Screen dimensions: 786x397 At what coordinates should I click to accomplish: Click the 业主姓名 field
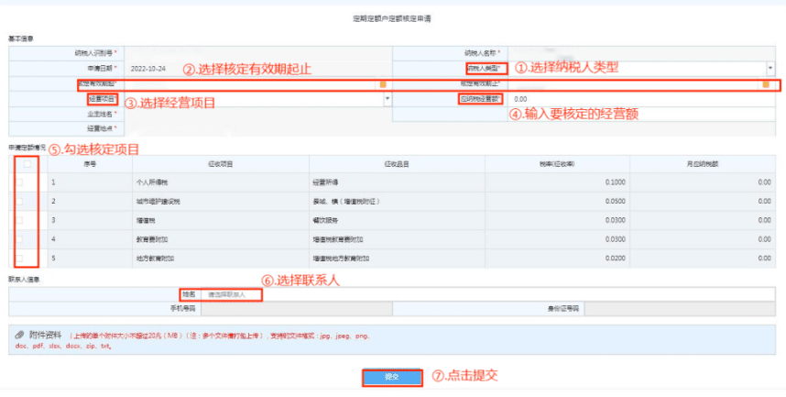pos(257,115)
